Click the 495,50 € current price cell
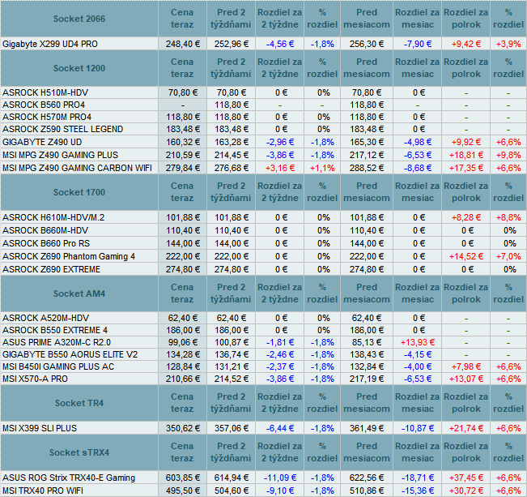 (182, 491)
